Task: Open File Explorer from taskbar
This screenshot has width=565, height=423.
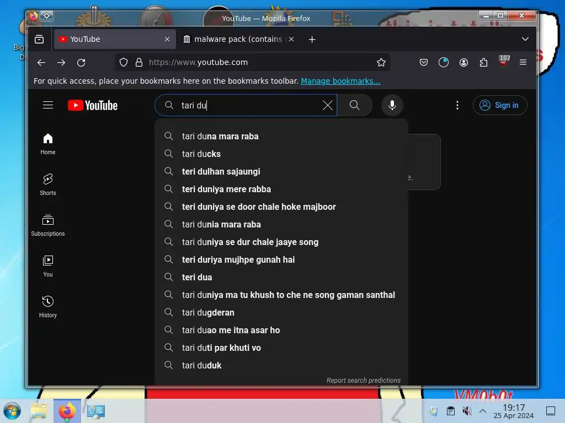Action: tap(39, 411)
